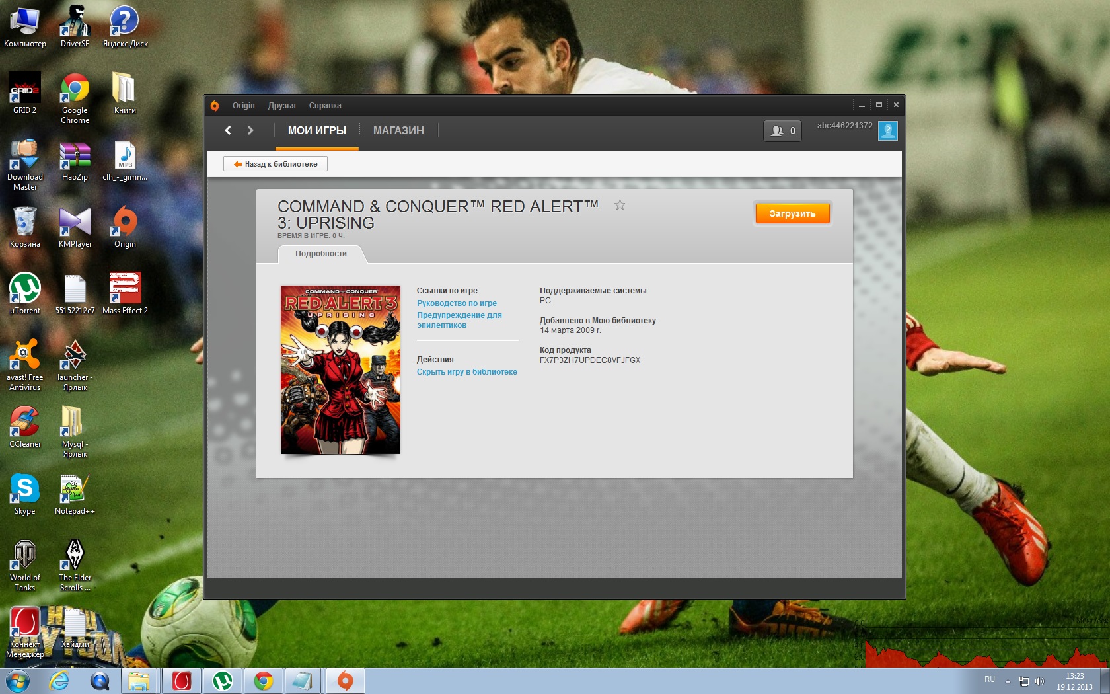Open the Origin menu

[x=243, y=106]
